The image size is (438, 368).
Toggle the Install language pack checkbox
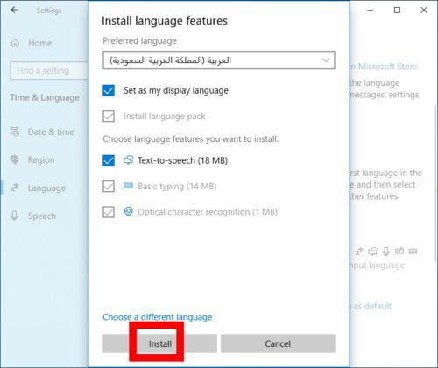(109, 117)
